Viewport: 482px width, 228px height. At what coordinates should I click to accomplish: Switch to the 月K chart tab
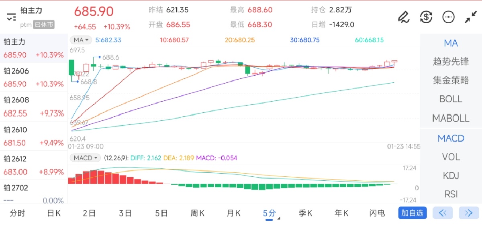click(x=233, y=213)
